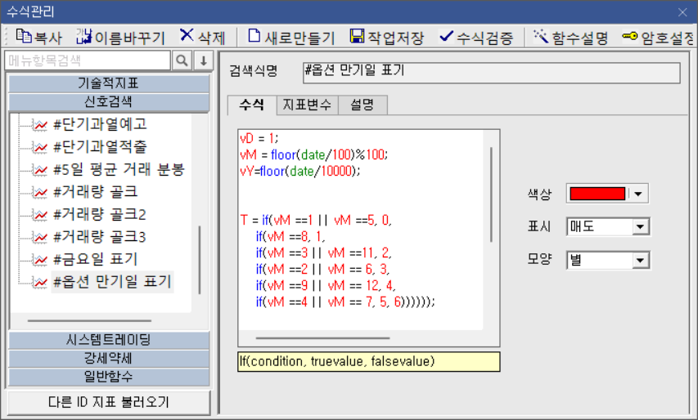Image resolution: width=698 pixels, height=420 pixels.
Task: Click chart icon beside #옵션 만기일 표기
Action: (40, 282)
